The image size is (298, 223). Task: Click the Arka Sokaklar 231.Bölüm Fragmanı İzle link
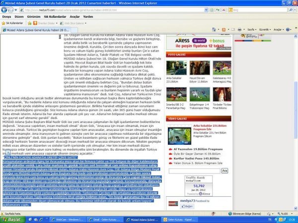(210, 127)
